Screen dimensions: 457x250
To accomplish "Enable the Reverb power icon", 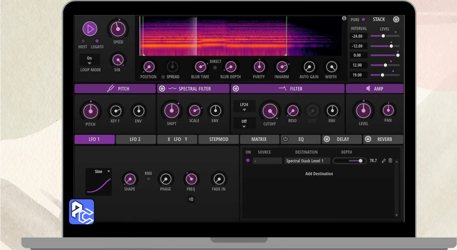I will click(x=368, y=139).
